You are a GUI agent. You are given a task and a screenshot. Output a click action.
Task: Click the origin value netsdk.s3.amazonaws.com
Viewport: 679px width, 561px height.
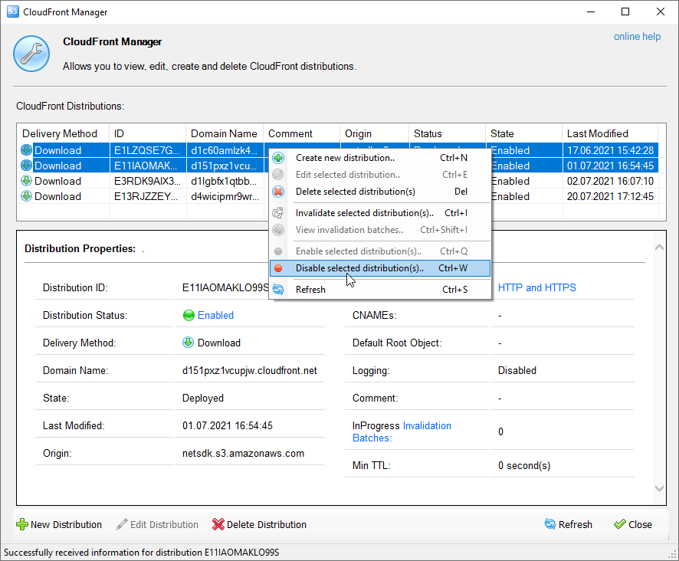pyautogui.click(x=243, y=453)
